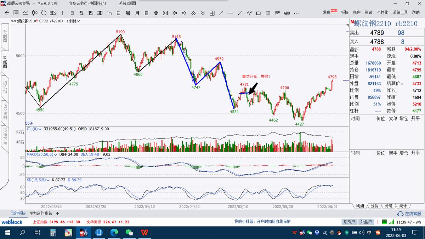Viewport: 425px width, 239px height.
Task: Open WeChat from the Windows taskbar
Action: (129, 233)
